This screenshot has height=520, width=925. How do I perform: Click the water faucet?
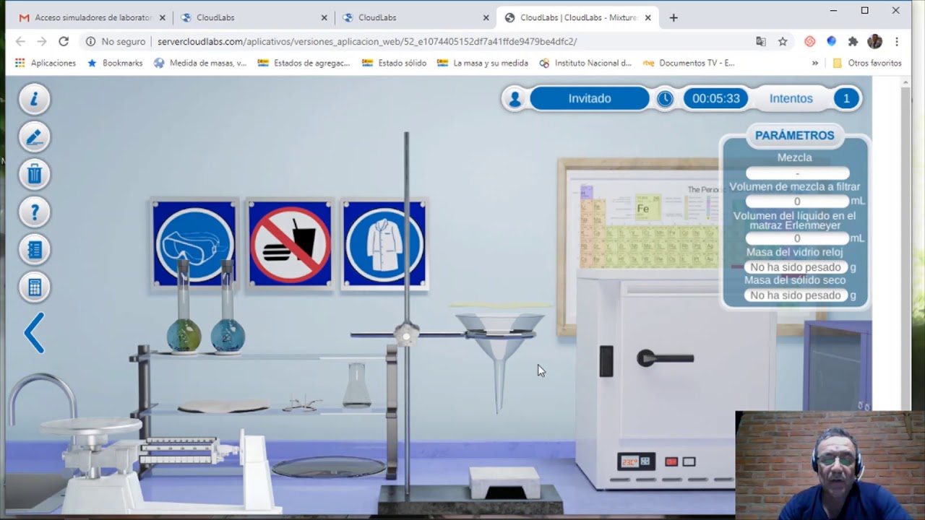click(41, 397)
